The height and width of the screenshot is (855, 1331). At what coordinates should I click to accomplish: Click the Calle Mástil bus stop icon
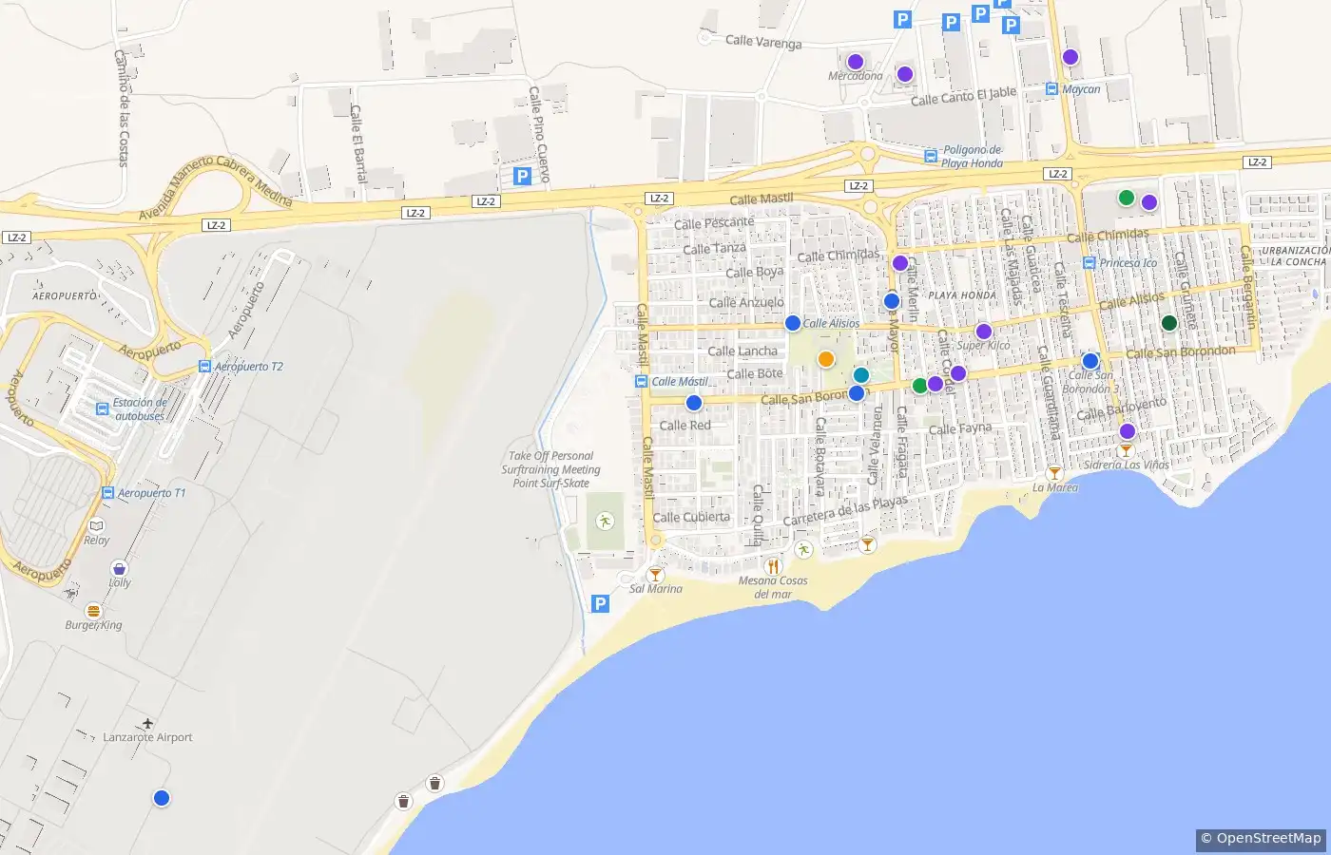pos(642,382)
